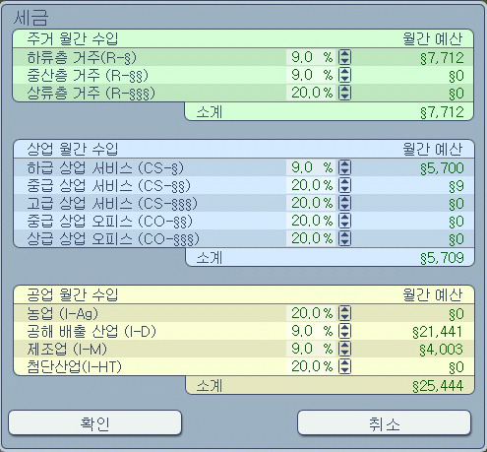Image resolution: width=487 pixels, height=452 pixels.
Task: Click the 공해 배출 산업 (I-D) label
Action: point(91,332)
